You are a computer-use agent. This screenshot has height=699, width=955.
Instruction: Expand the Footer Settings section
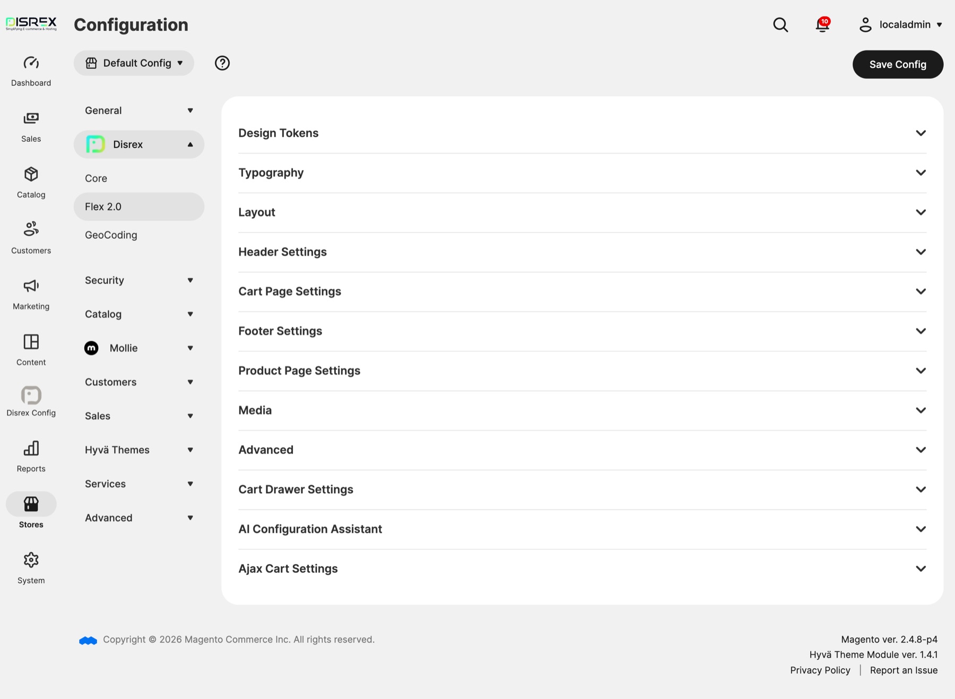click(x=582, y=331)
